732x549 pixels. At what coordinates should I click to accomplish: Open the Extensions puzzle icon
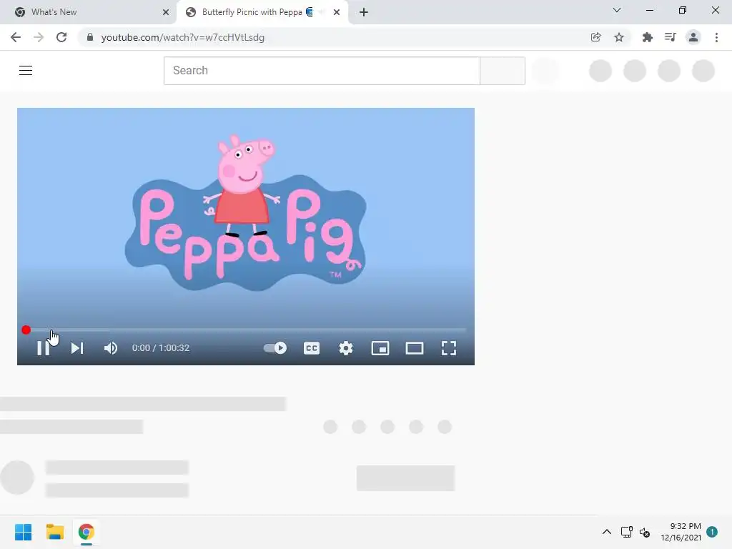pyautogui.click(x=647, y=37)
